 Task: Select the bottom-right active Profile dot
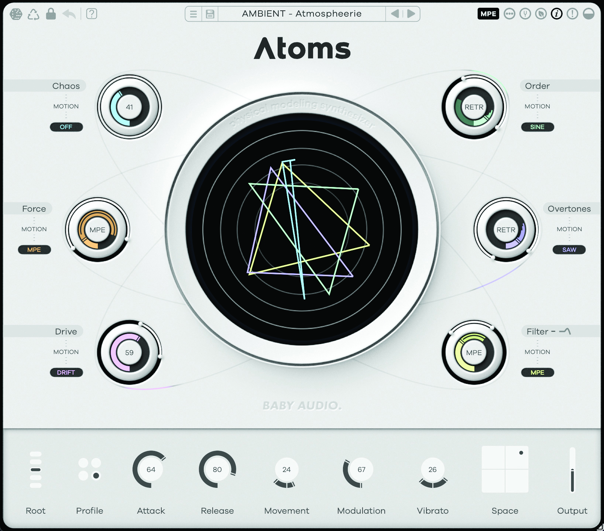point(96,476)
